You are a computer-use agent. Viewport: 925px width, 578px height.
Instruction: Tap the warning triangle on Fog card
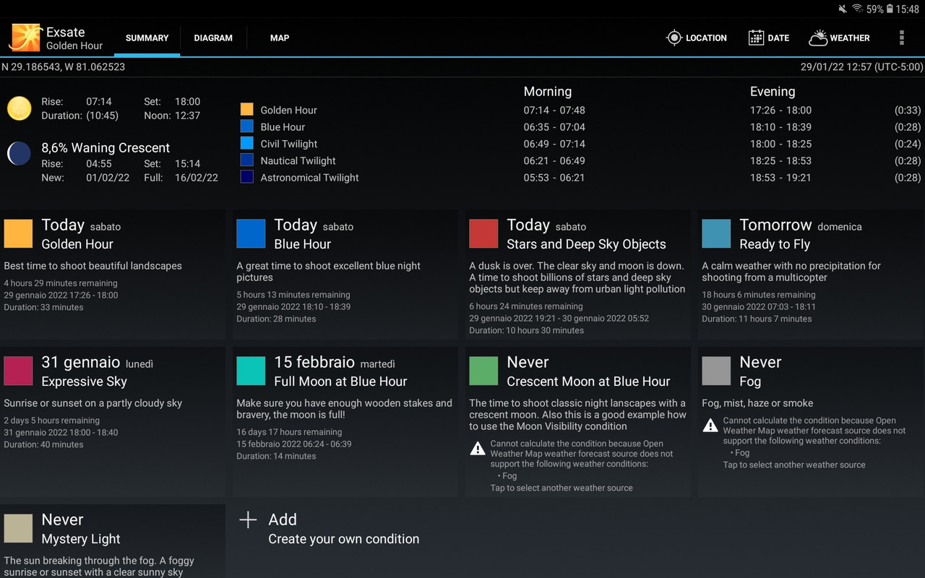tap(710, 426)
